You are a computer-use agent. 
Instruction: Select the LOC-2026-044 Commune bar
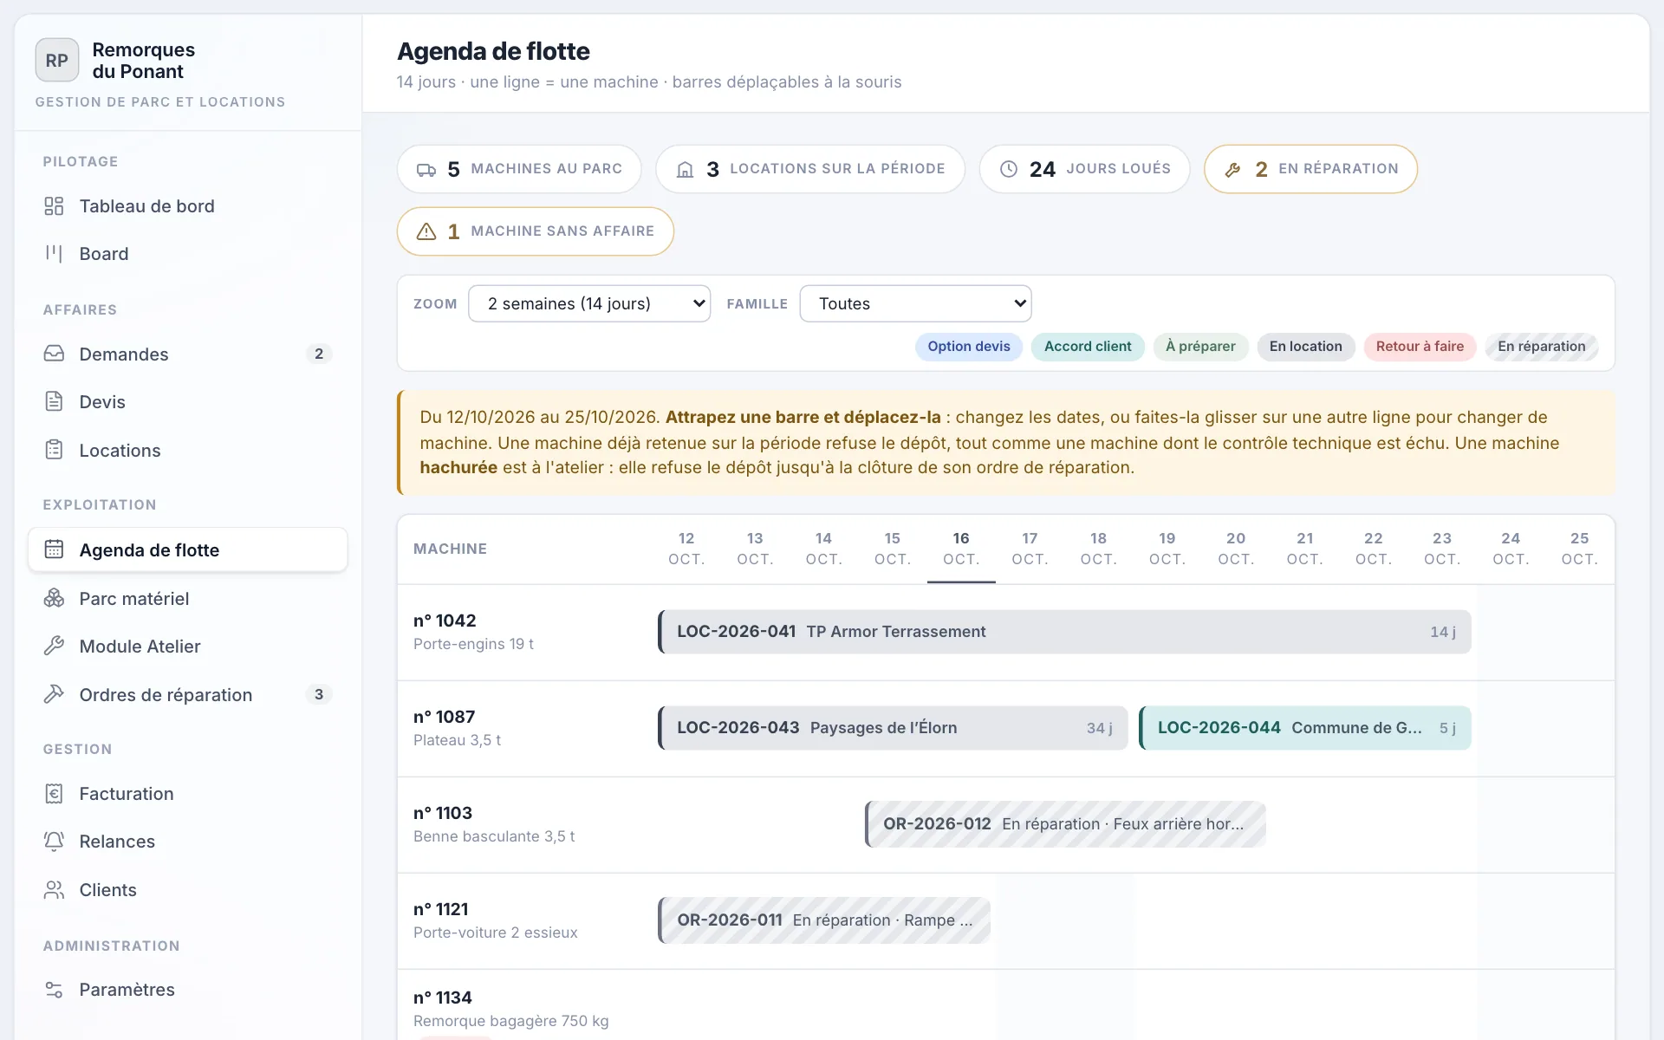click(x=1305, y=728)
